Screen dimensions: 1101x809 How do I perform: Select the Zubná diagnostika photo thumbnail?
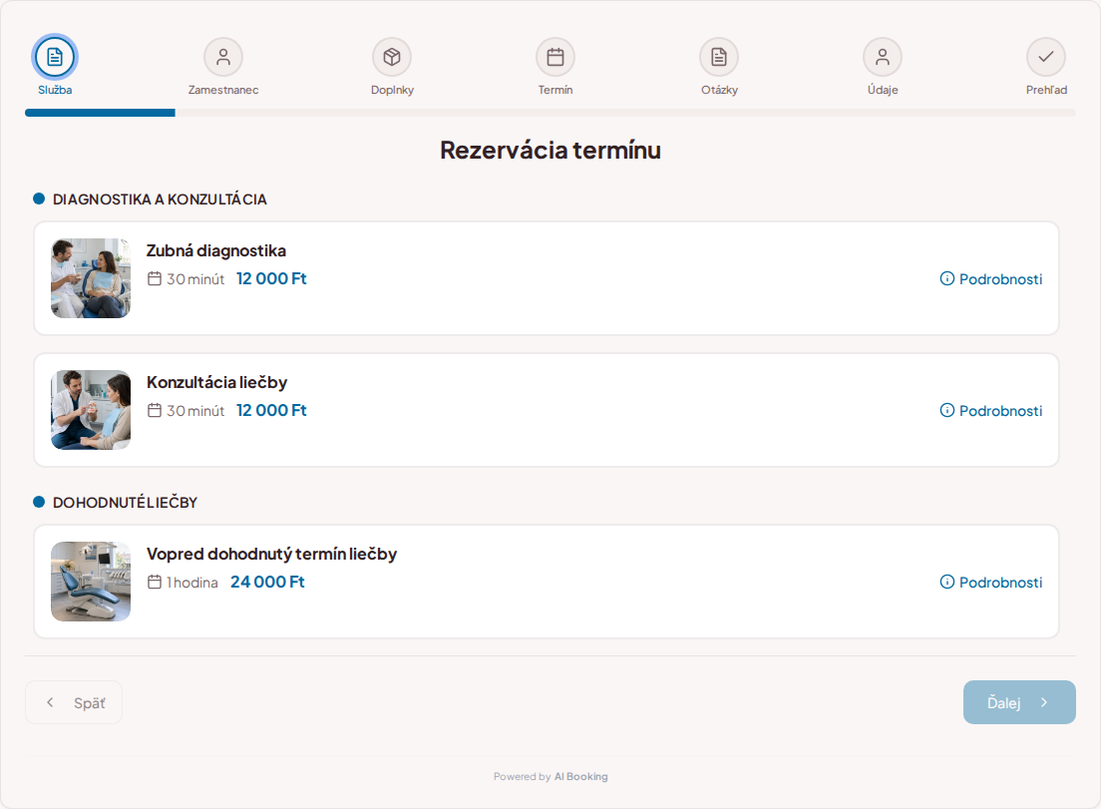pos(91,278)
